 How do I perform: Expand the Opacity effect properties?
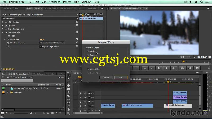[x=3, y=25]
